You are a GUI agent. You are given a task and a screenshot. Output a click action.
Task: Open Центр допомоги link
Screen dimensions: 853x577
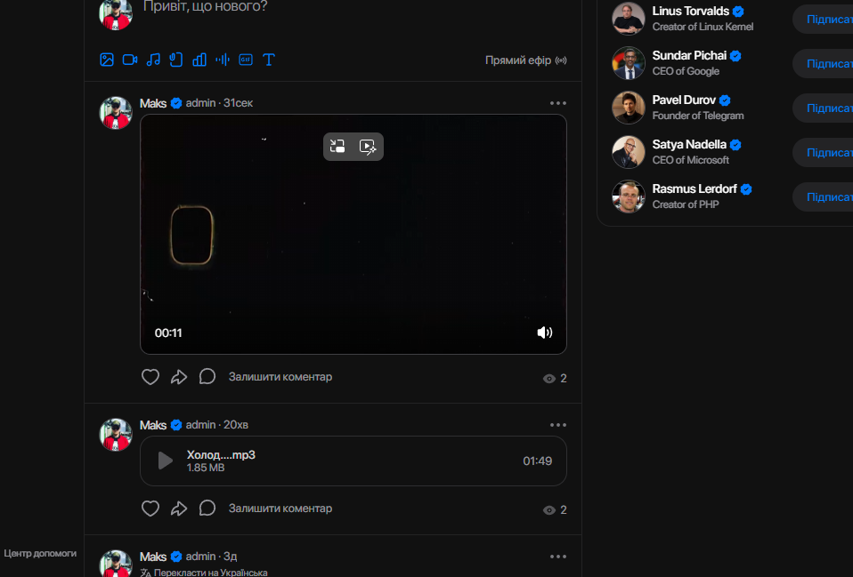pos(40,553)
